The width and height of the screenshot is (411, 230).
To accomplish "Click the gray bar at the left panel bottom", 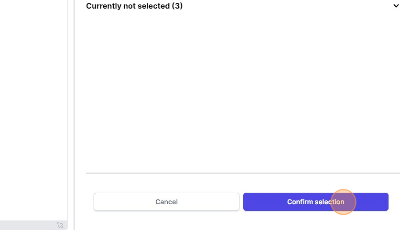I will [x=29, y=225].
